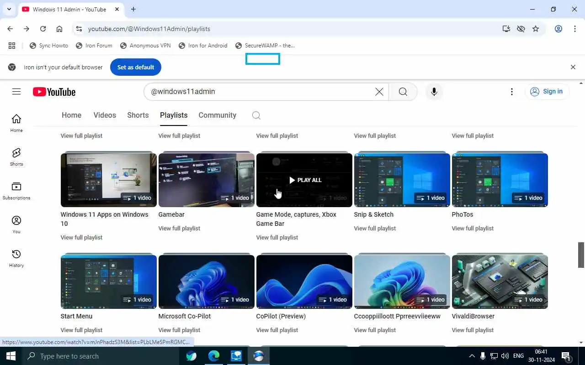Clear the search box with the X icon
The image size is (585, 365).
pos(379,92)
